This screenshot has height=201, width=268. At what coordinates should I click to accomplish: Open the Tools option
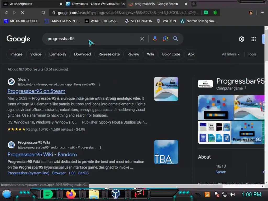[x=252, y=54]
